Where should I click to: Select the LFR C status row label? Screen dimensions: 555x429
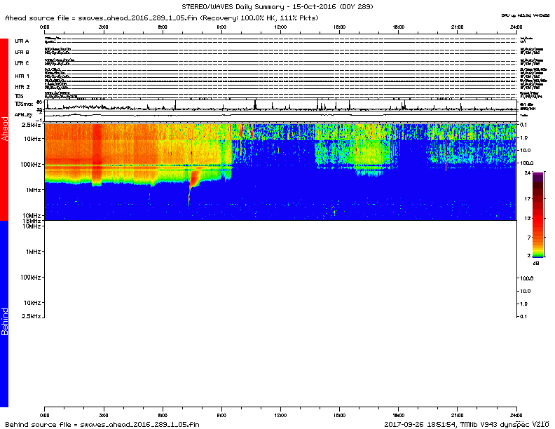click(22, 64)
